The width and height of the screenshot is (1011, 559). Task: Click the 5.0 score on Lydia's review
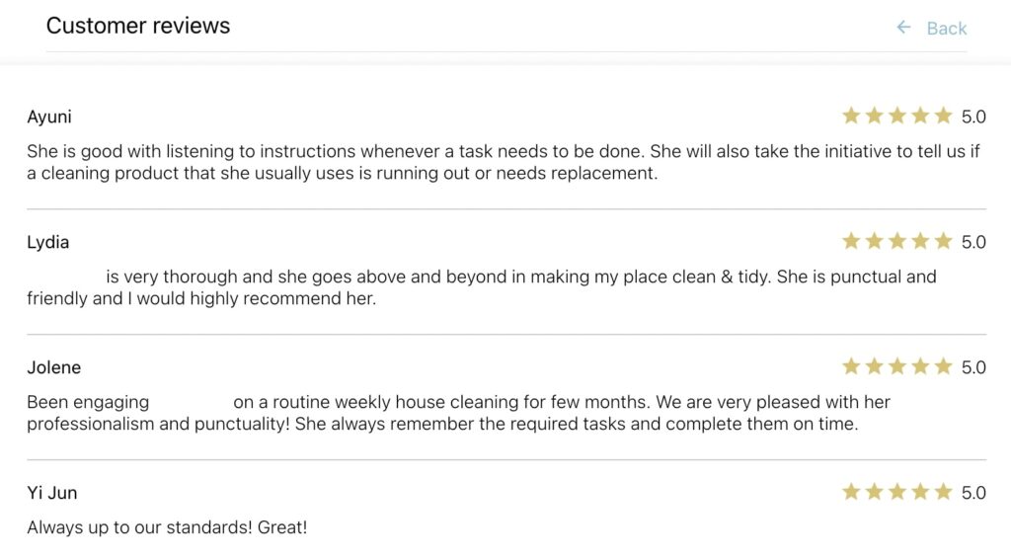973,242
